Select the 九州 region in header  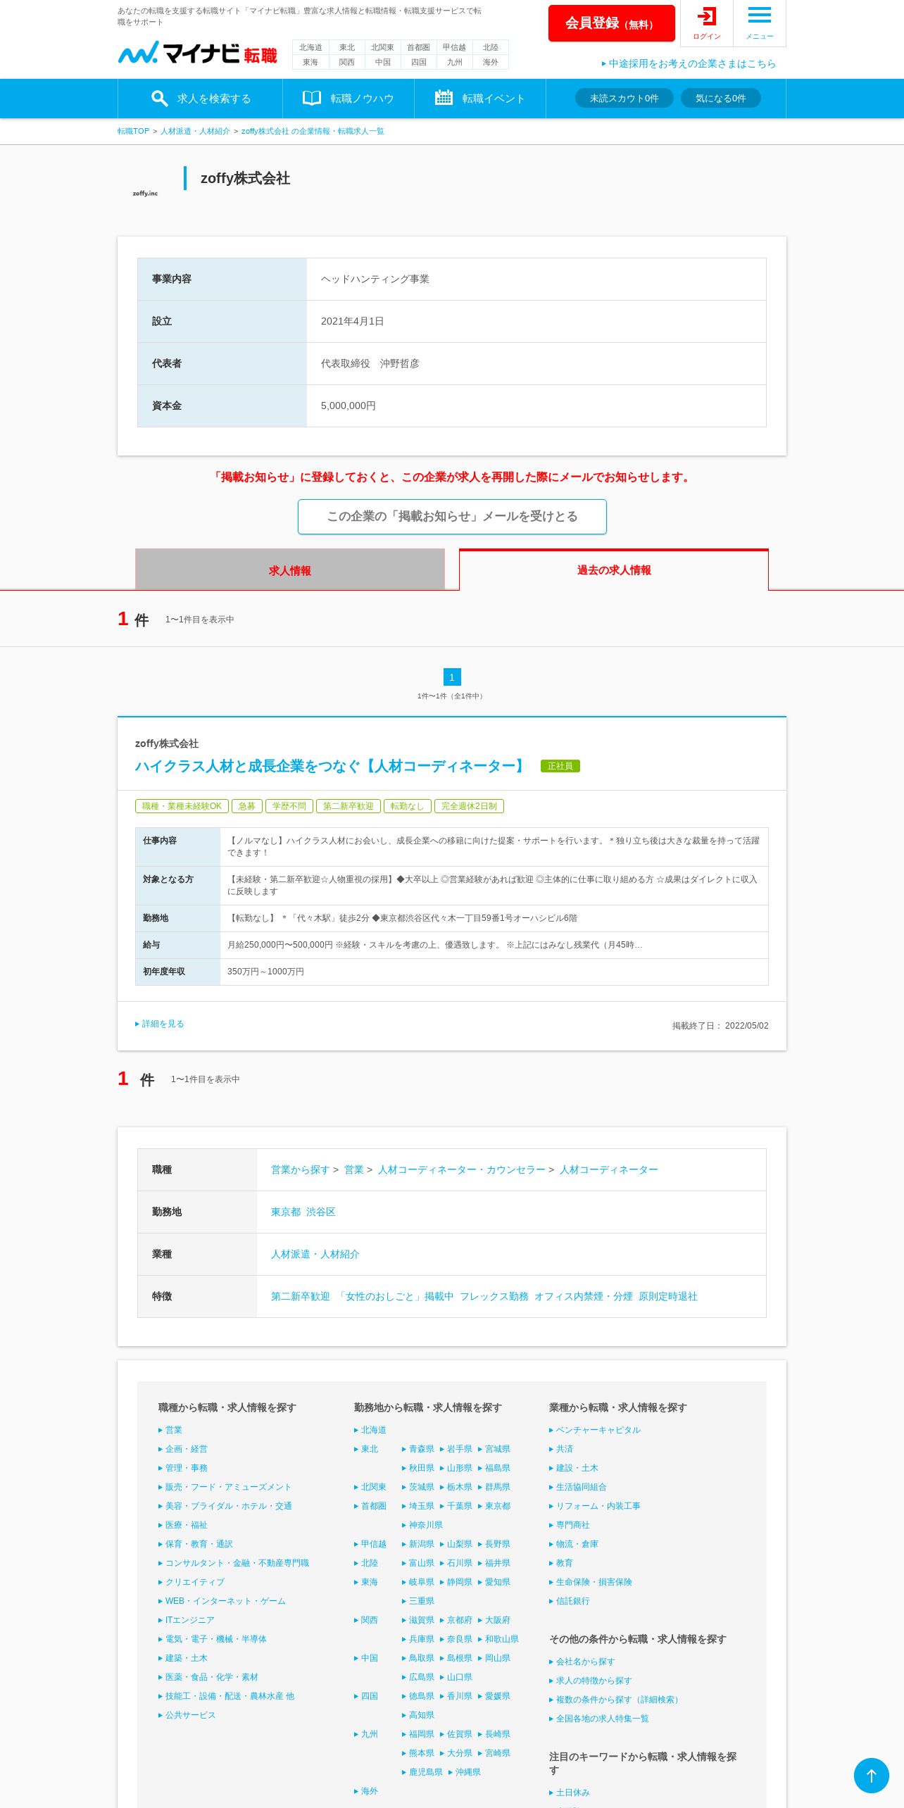click(x=454, y=62)
